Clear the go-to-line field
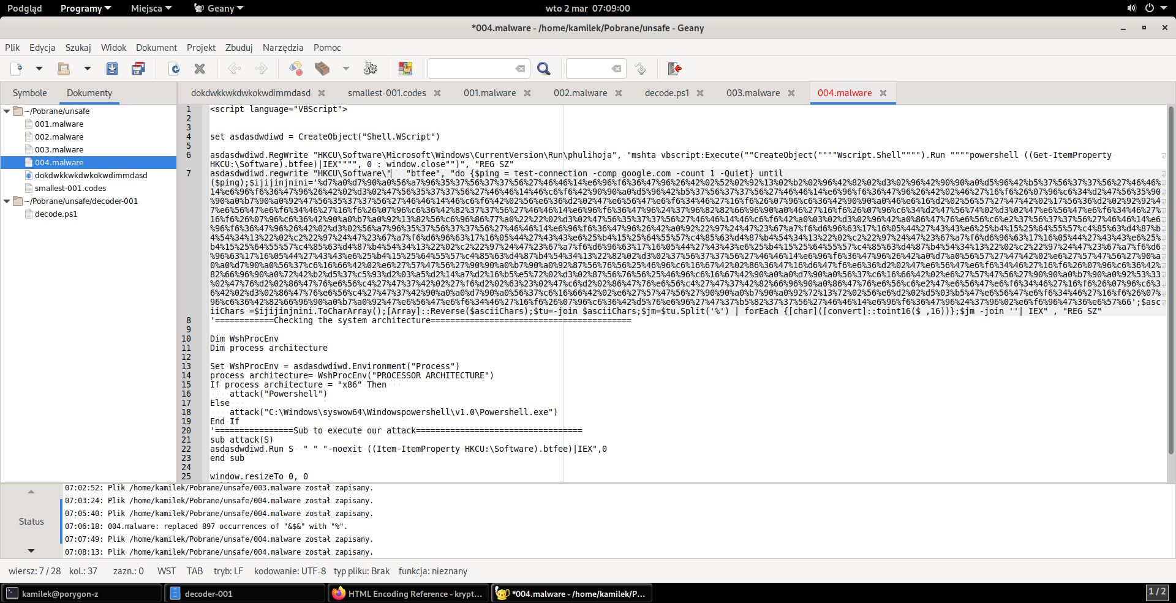Viewport: 1176px width, 603px height. [617, 69]
